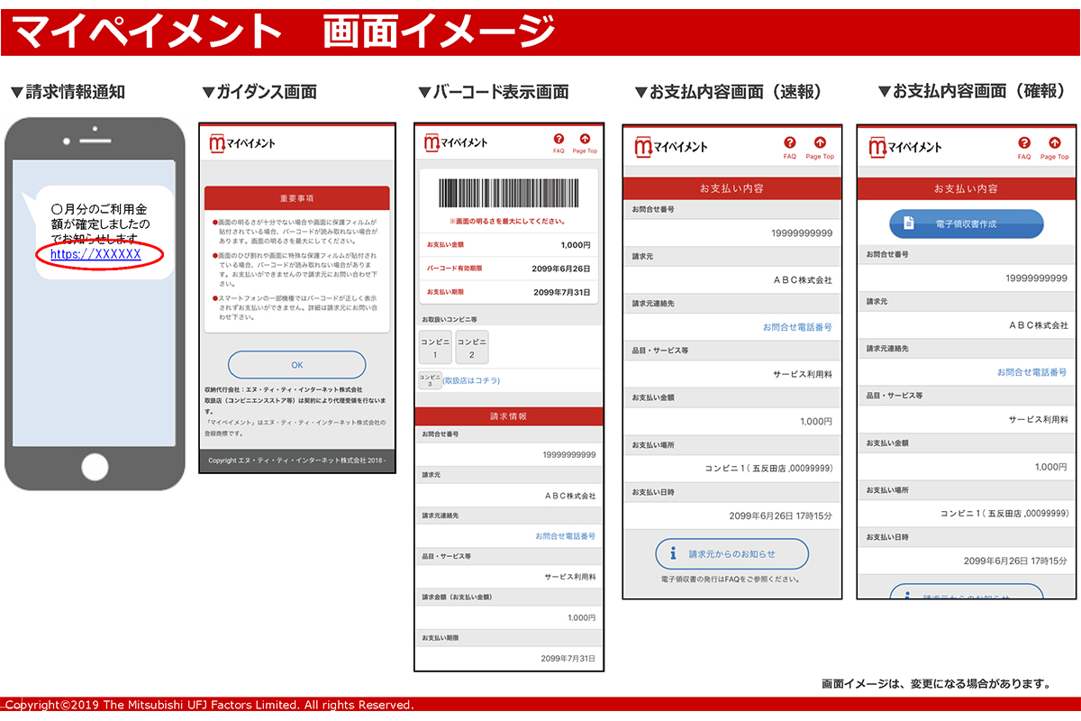The height and width of the screenshot is (721, 1081).
Task: Click the 電子領収書作成 button
Action: [x=966, y=224]
